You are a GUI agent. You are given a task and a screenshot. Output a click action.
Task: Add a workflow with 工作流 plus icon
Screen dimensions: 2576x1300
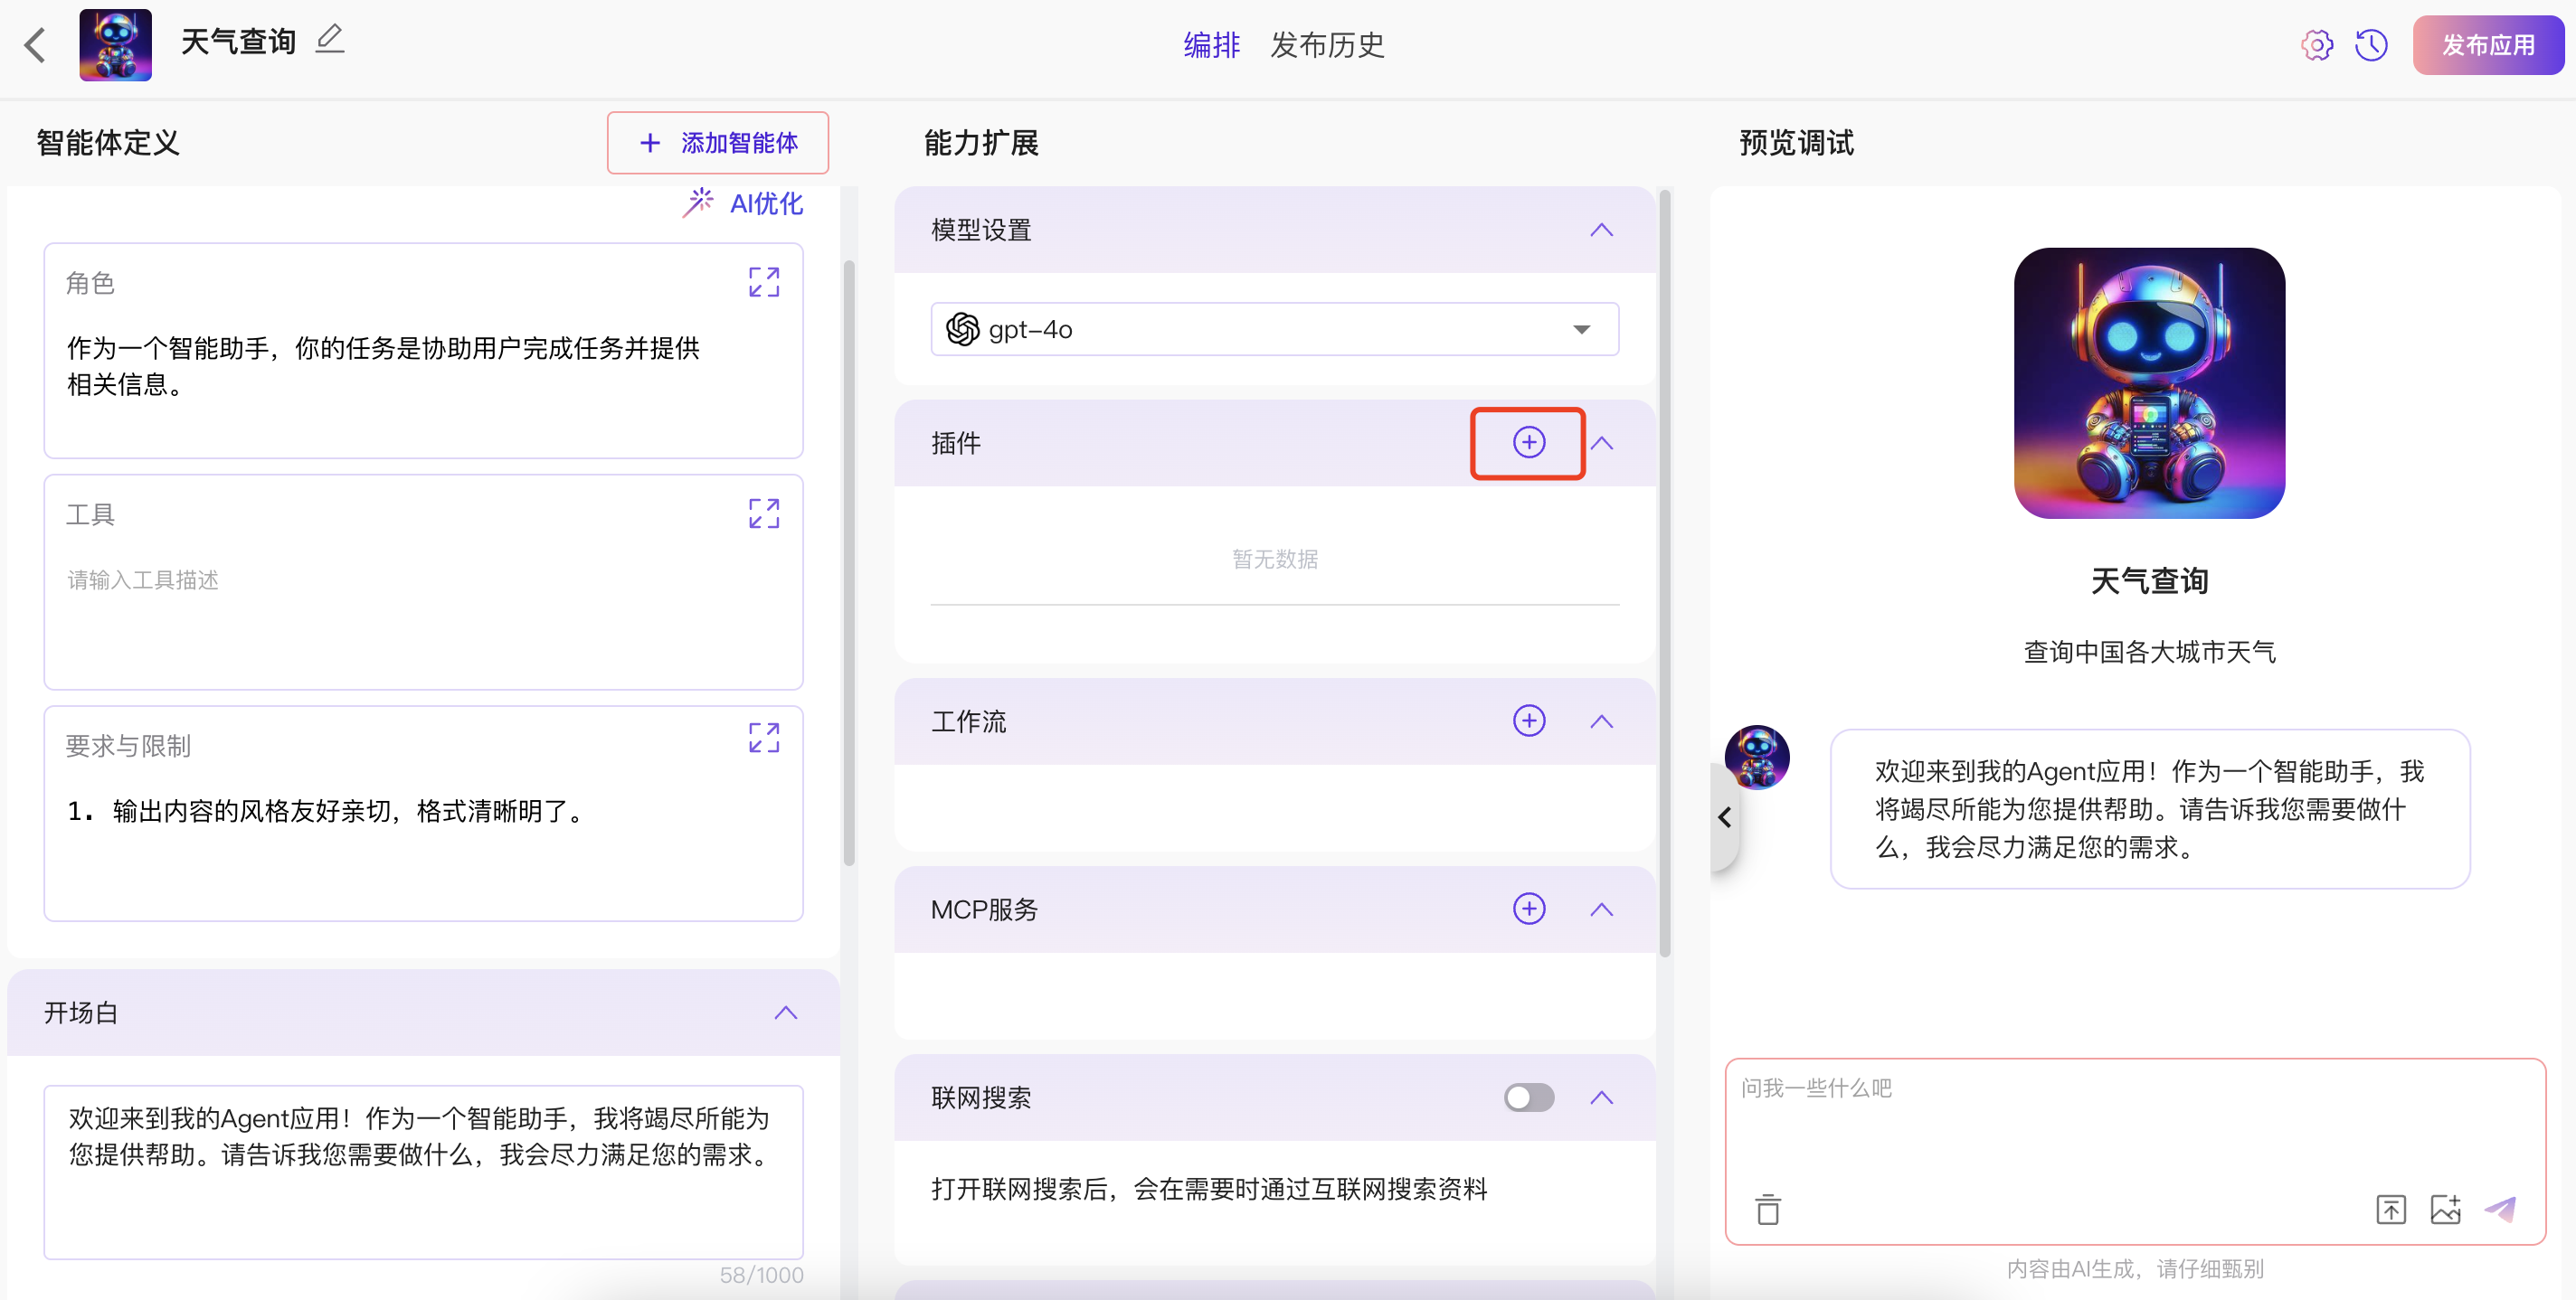[x=1528, y=721]
